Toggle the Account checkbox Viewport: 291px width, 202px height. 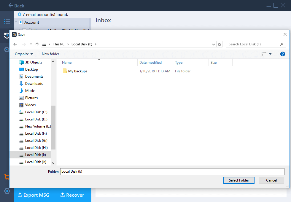tap(20, 22)
